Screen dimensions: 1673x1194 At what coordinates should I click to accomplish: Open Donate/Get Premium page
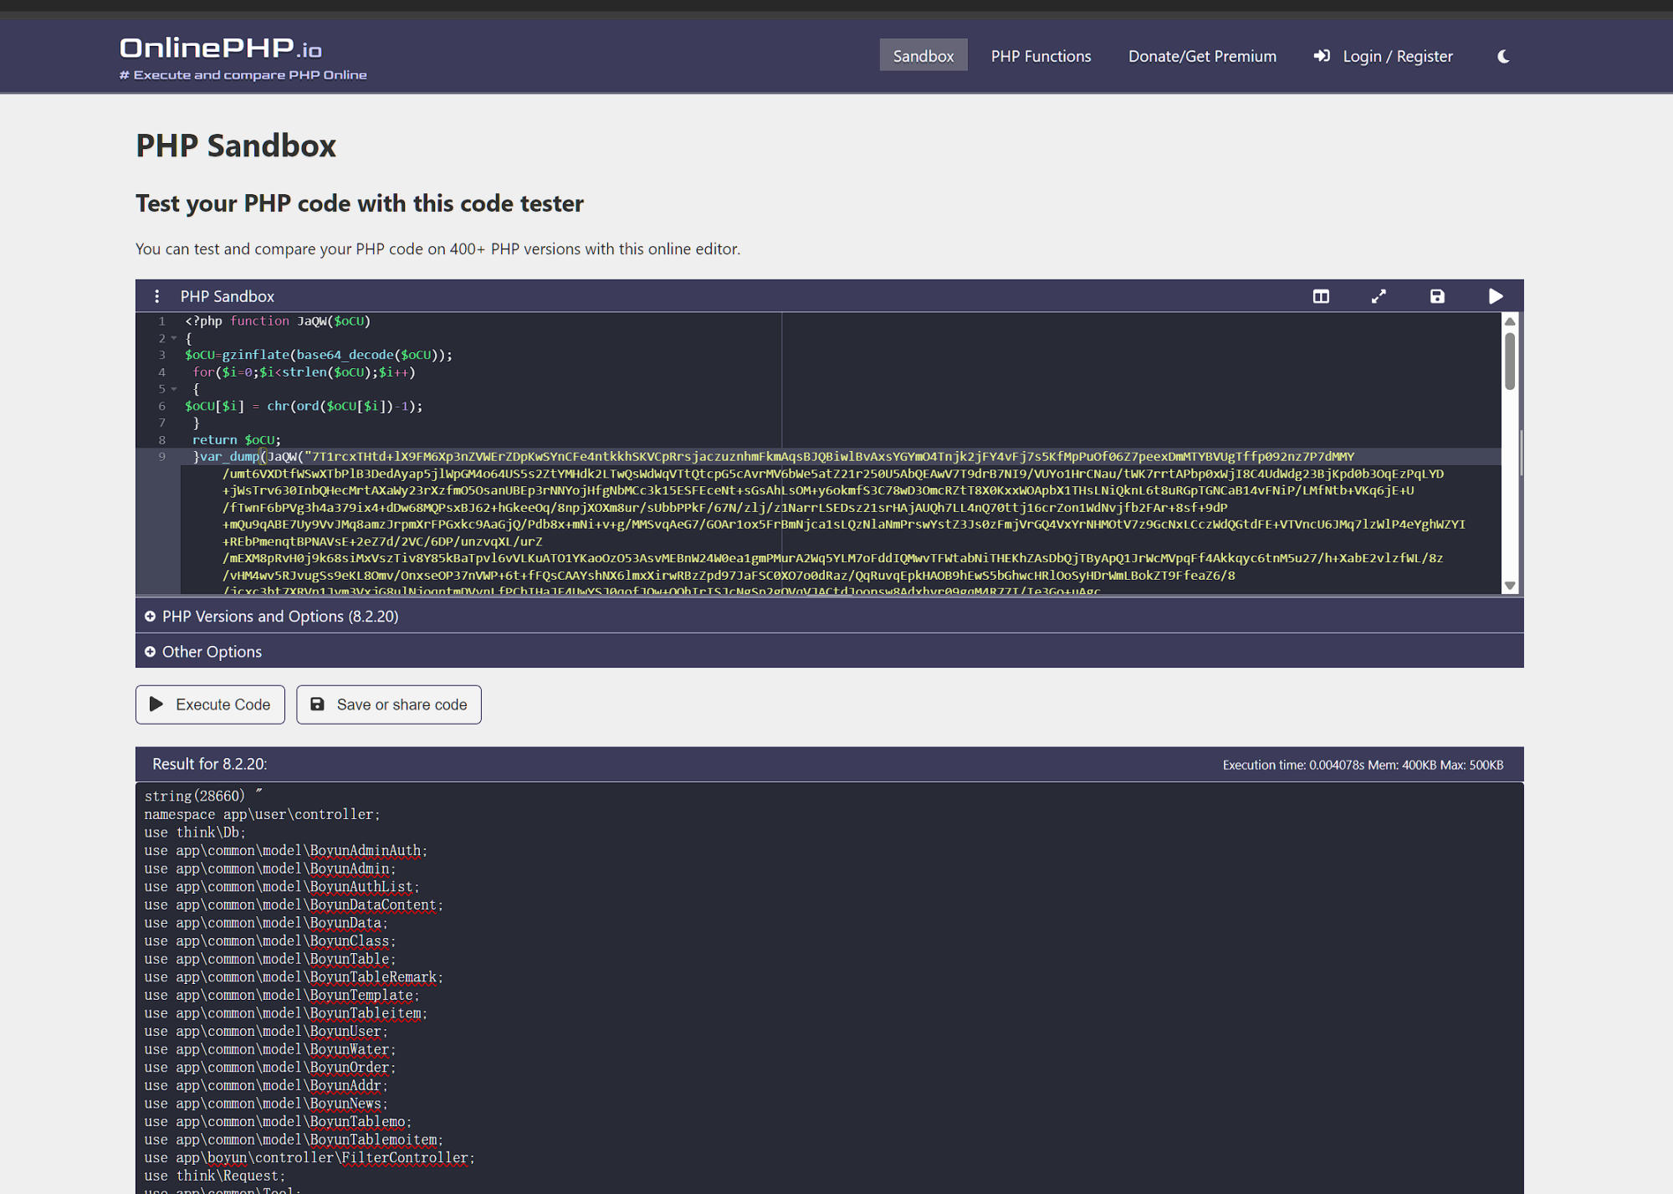coord(1202,56)
